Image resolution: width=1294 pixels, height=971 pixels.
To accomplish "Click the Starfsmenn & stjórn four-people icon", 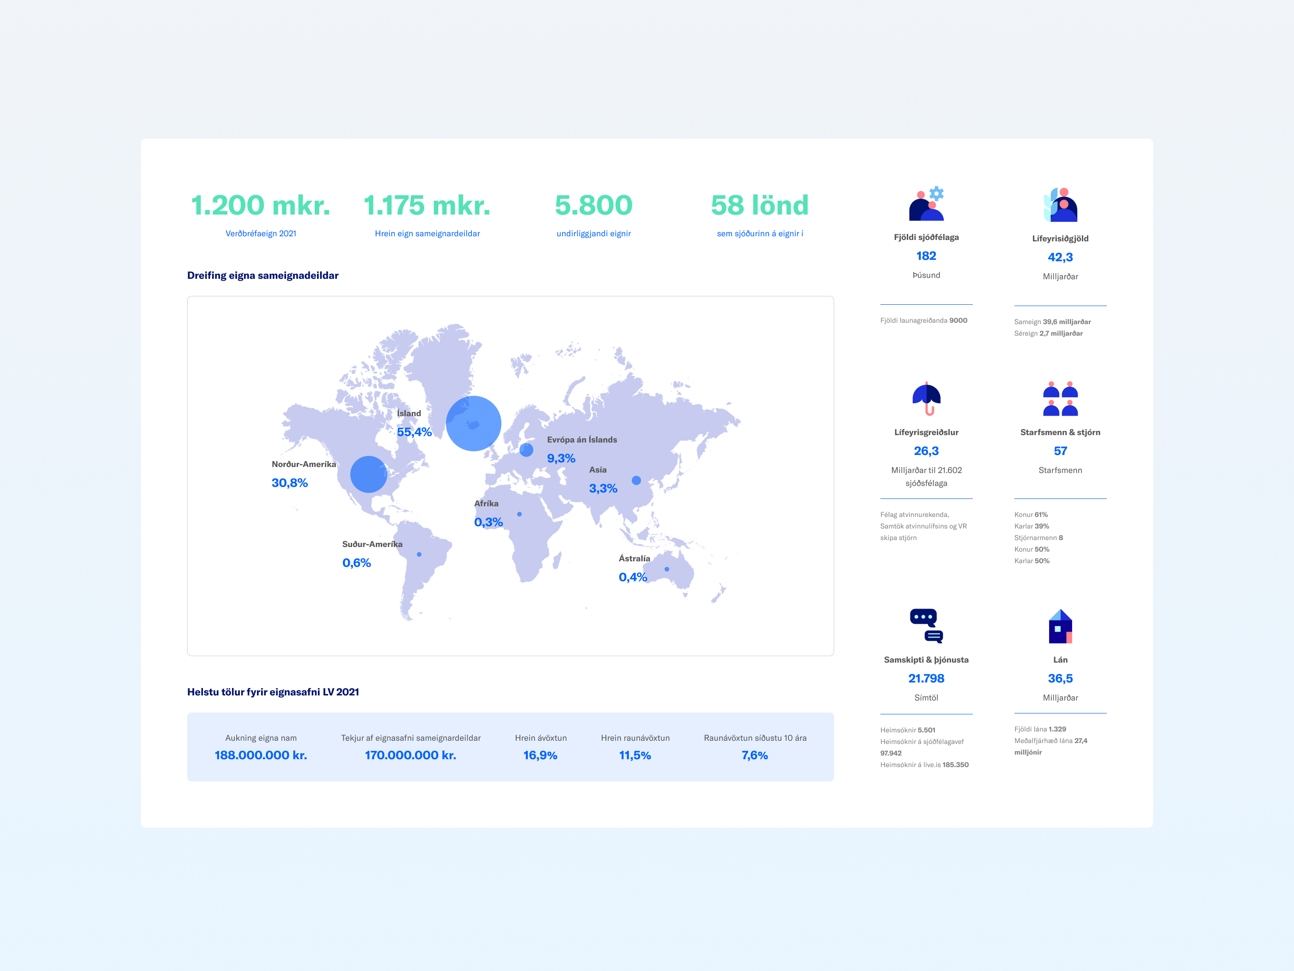I will [x=1060, y=399].
